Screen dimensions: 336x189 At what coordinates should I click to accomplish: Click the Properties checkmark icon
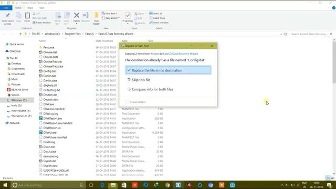128,15
